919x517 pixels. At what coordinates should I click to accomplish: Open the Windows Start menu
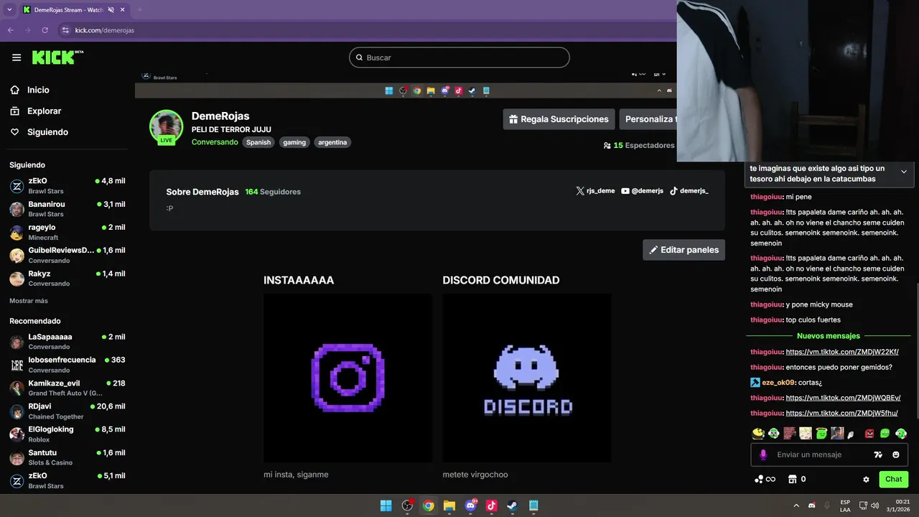point(386,506)
